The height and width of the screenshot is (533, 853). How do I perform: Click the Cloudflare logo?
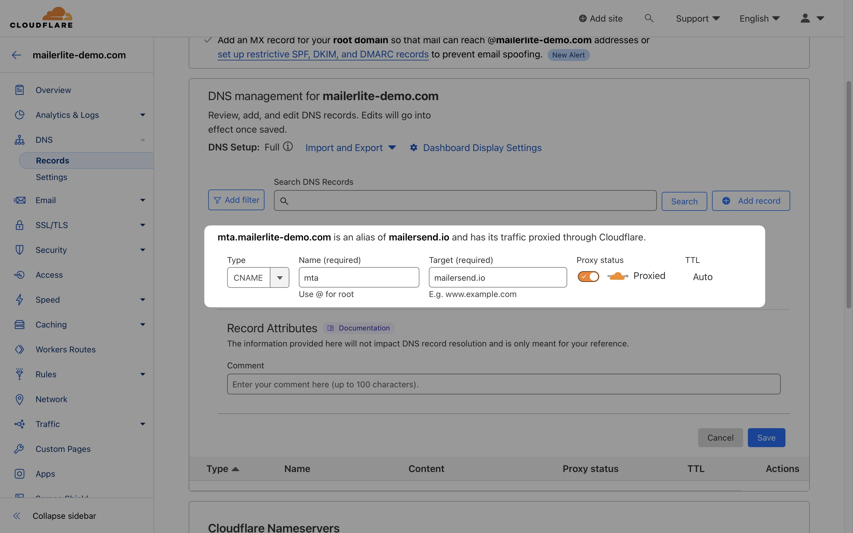coord(41,18)
